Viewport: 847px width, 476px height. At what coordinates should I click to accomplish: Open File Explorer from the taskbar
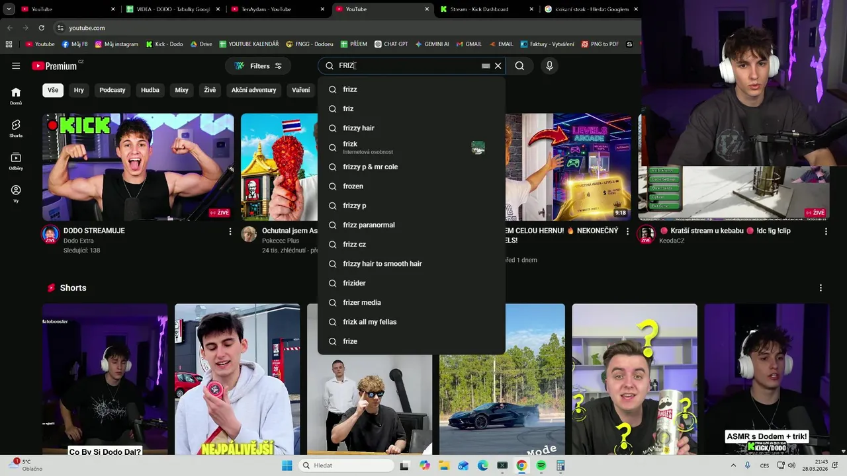point(443,465)
